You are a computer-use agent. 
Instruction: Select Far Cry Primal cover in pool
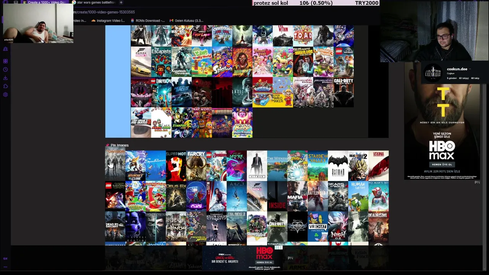pos(196,165)
